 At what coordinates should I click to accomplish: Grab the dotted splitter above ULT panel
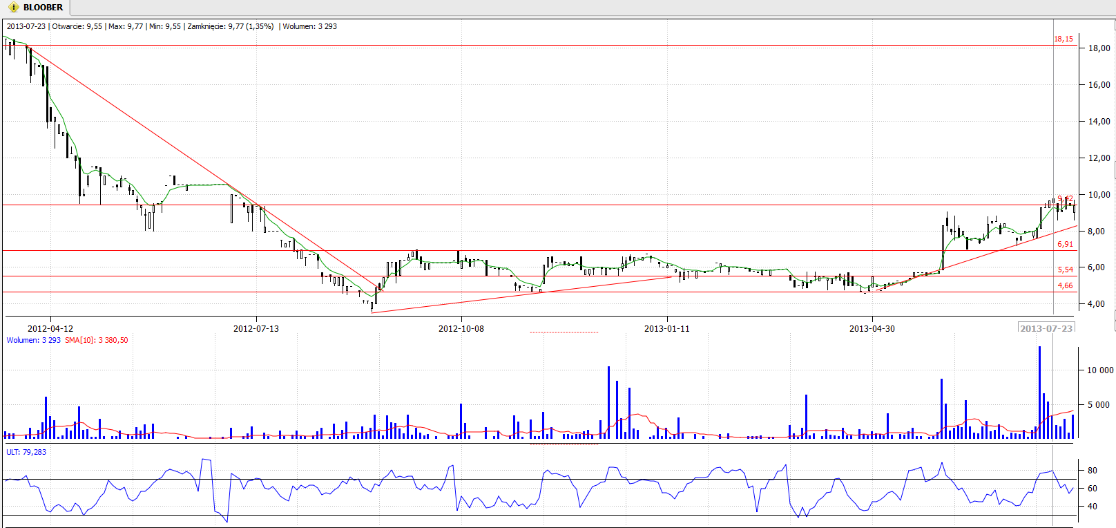(564, 444)
